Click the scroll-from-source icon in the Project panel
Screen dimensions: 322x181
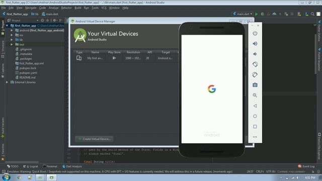coord(42,20)
